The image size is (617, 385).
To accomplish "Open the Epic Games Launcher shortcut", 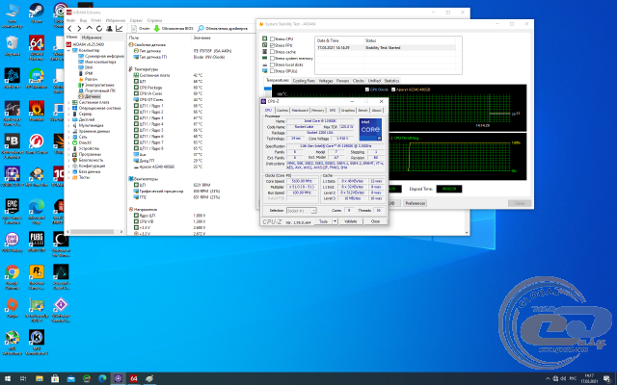I will 13,211.
